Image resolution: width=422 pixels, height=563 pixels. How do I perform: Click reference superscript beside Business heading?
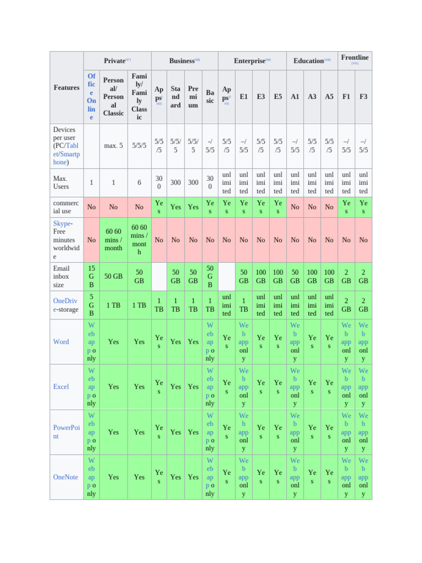click(197, 59)
